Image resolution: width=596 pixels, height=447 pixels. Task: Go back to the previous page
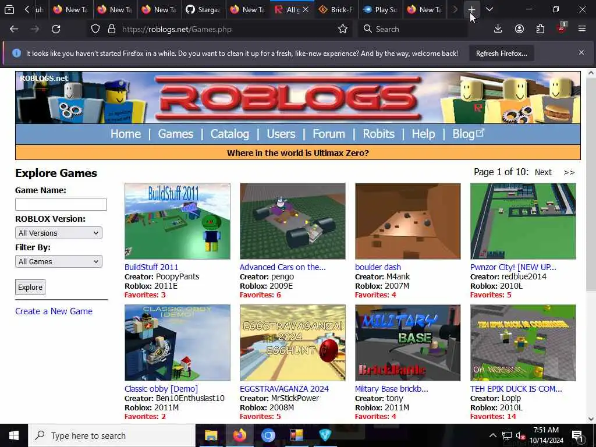14,29
